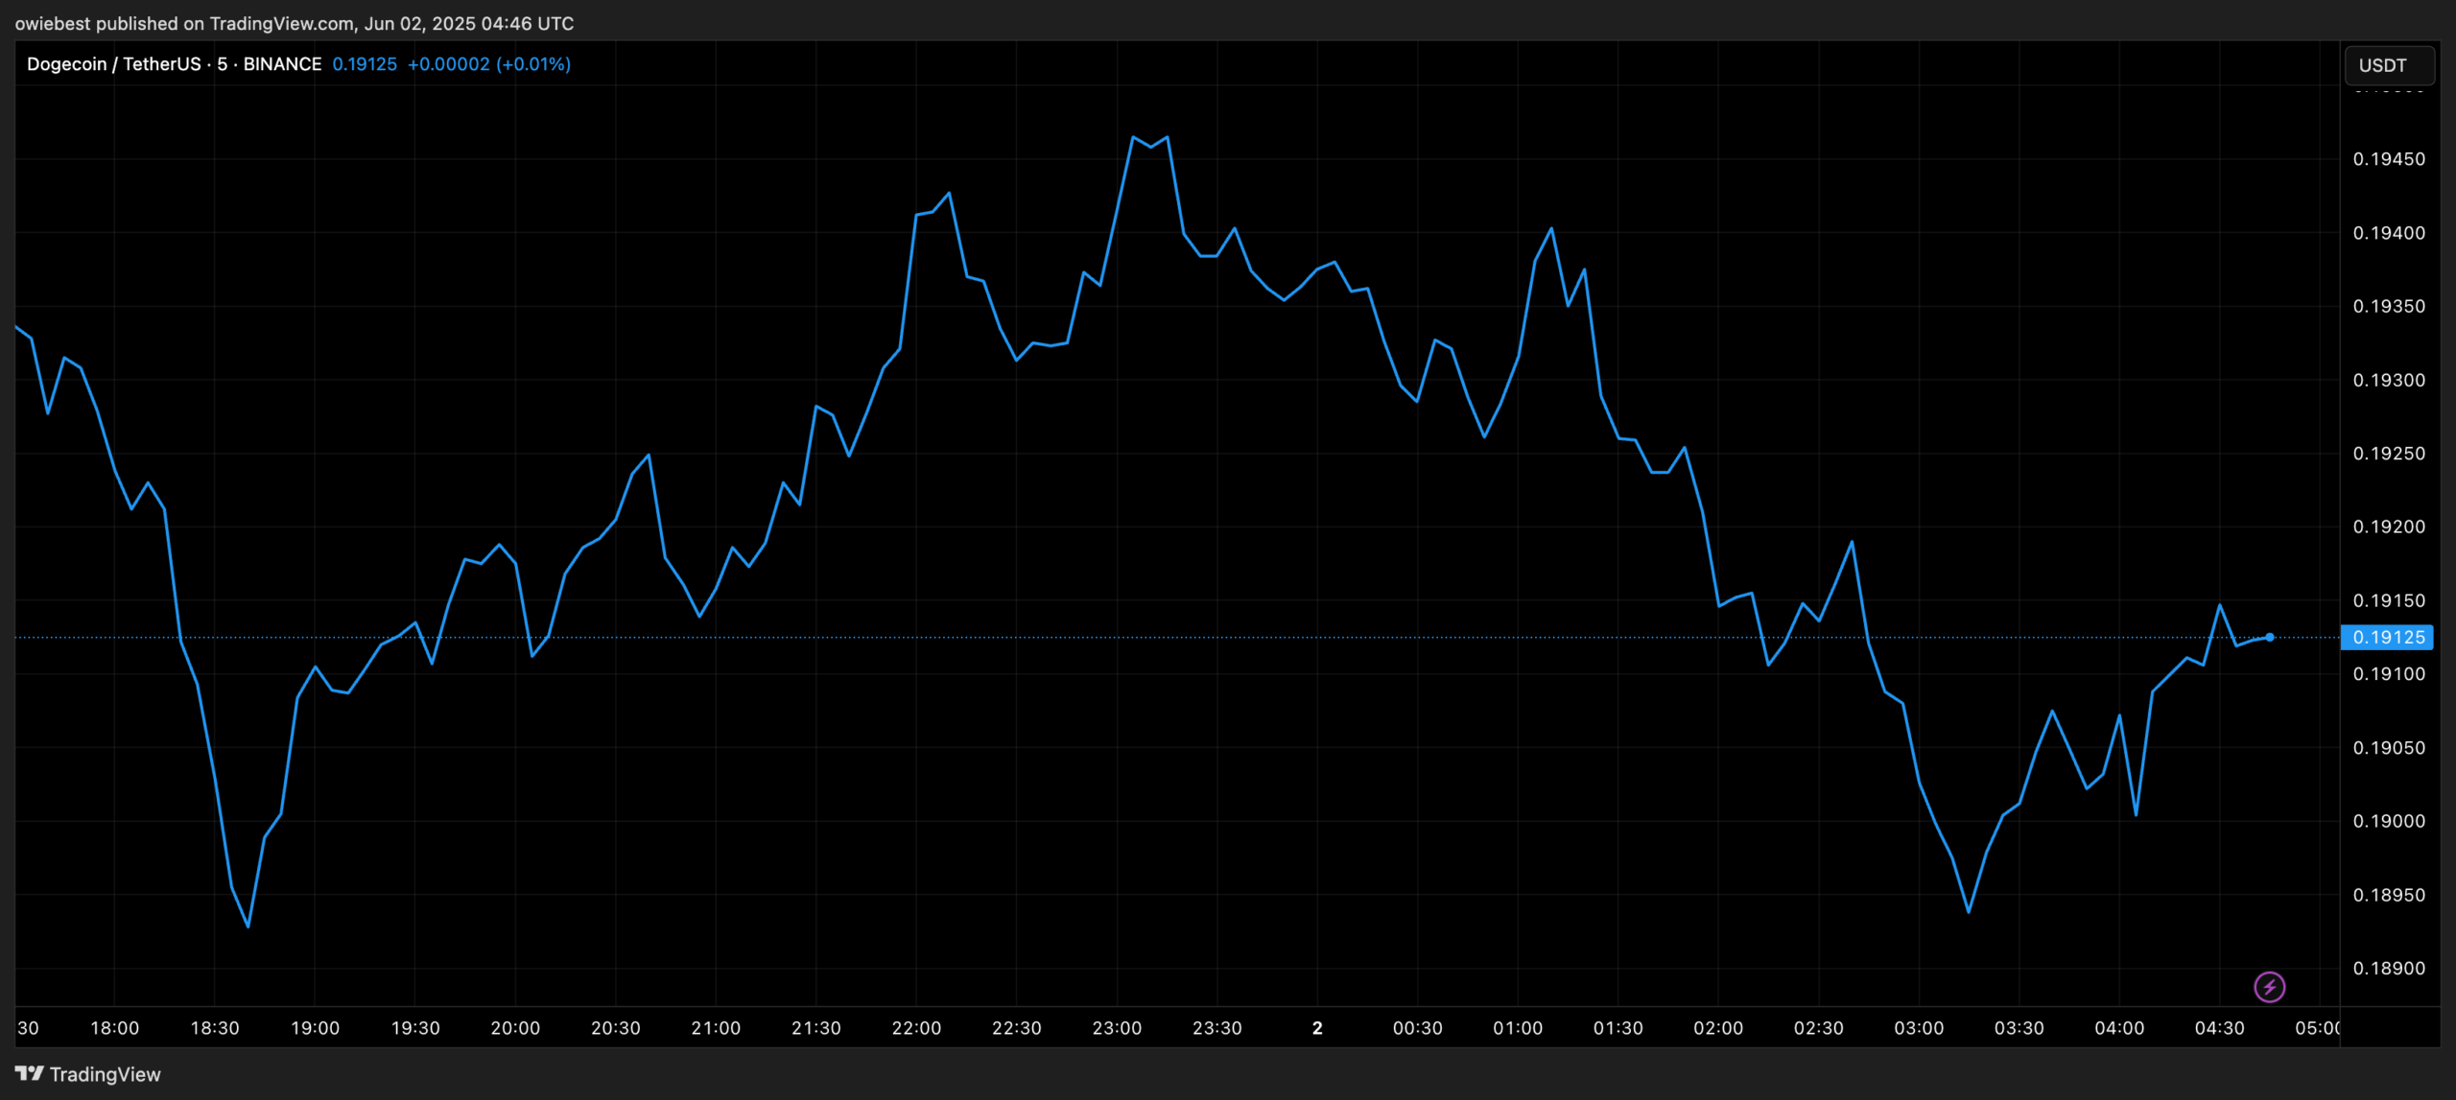The image size is (2456, 1100).
Task: Click the TradingView logo in footer
Action: (x=87, y=1074)
